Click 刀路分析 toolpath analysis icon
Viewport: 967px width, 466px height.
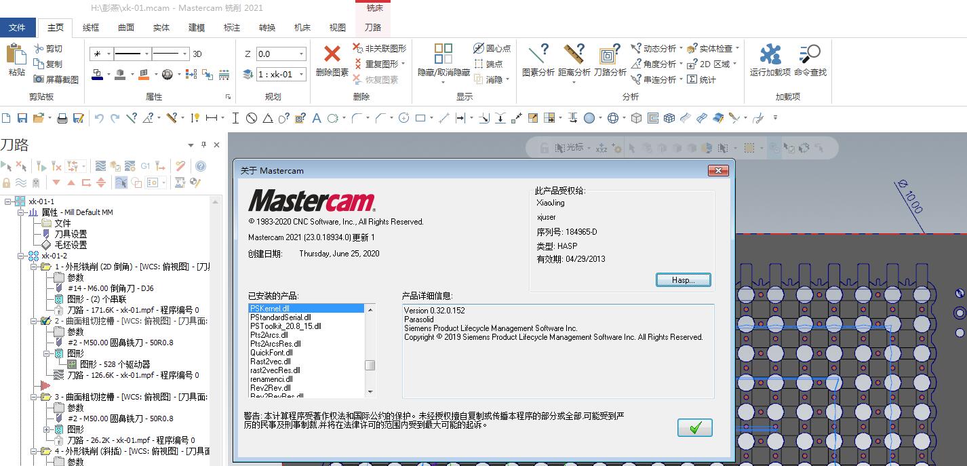(610, 54)
